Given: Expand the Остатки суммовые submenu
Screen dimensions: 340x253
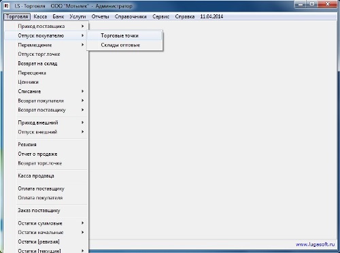Looking at the screenshot, I should 46,223.
